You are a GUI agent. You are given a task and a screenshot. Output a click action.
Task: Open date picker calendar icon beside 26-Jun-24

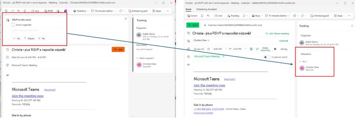tap(208, 49)
